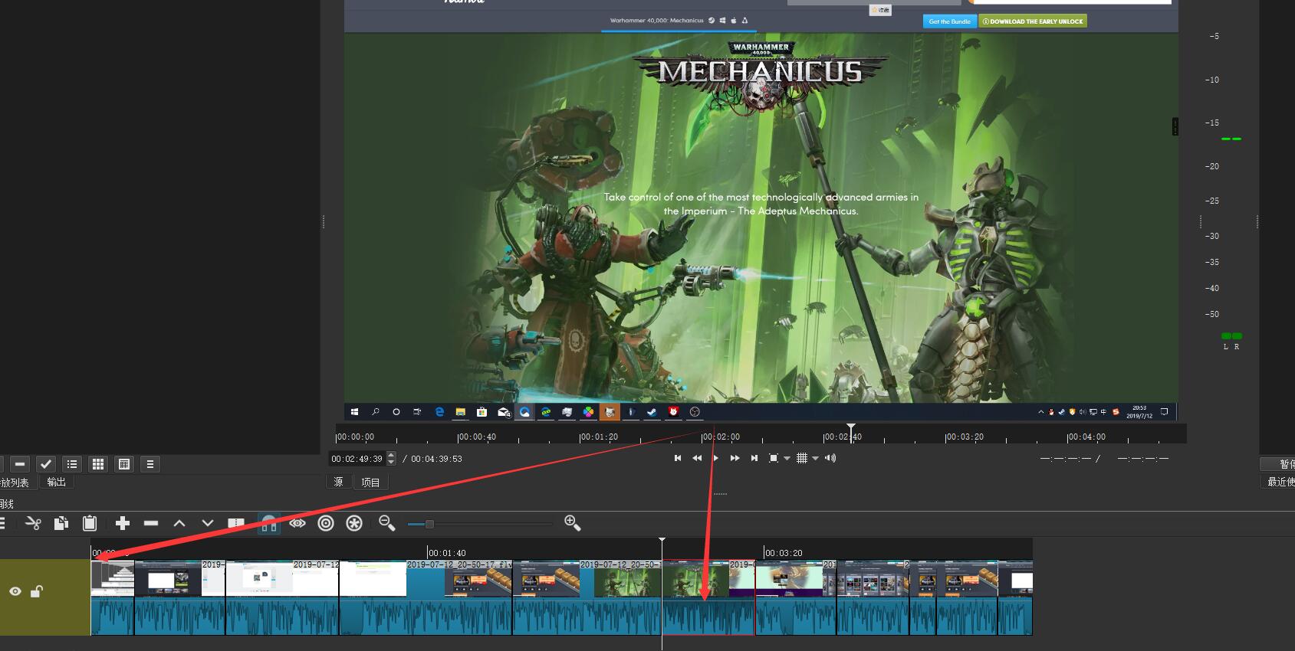The height and width of the screenshot is (651, 1295).
Task: Open the timeline hamburger menu
Action: (2, 523)
